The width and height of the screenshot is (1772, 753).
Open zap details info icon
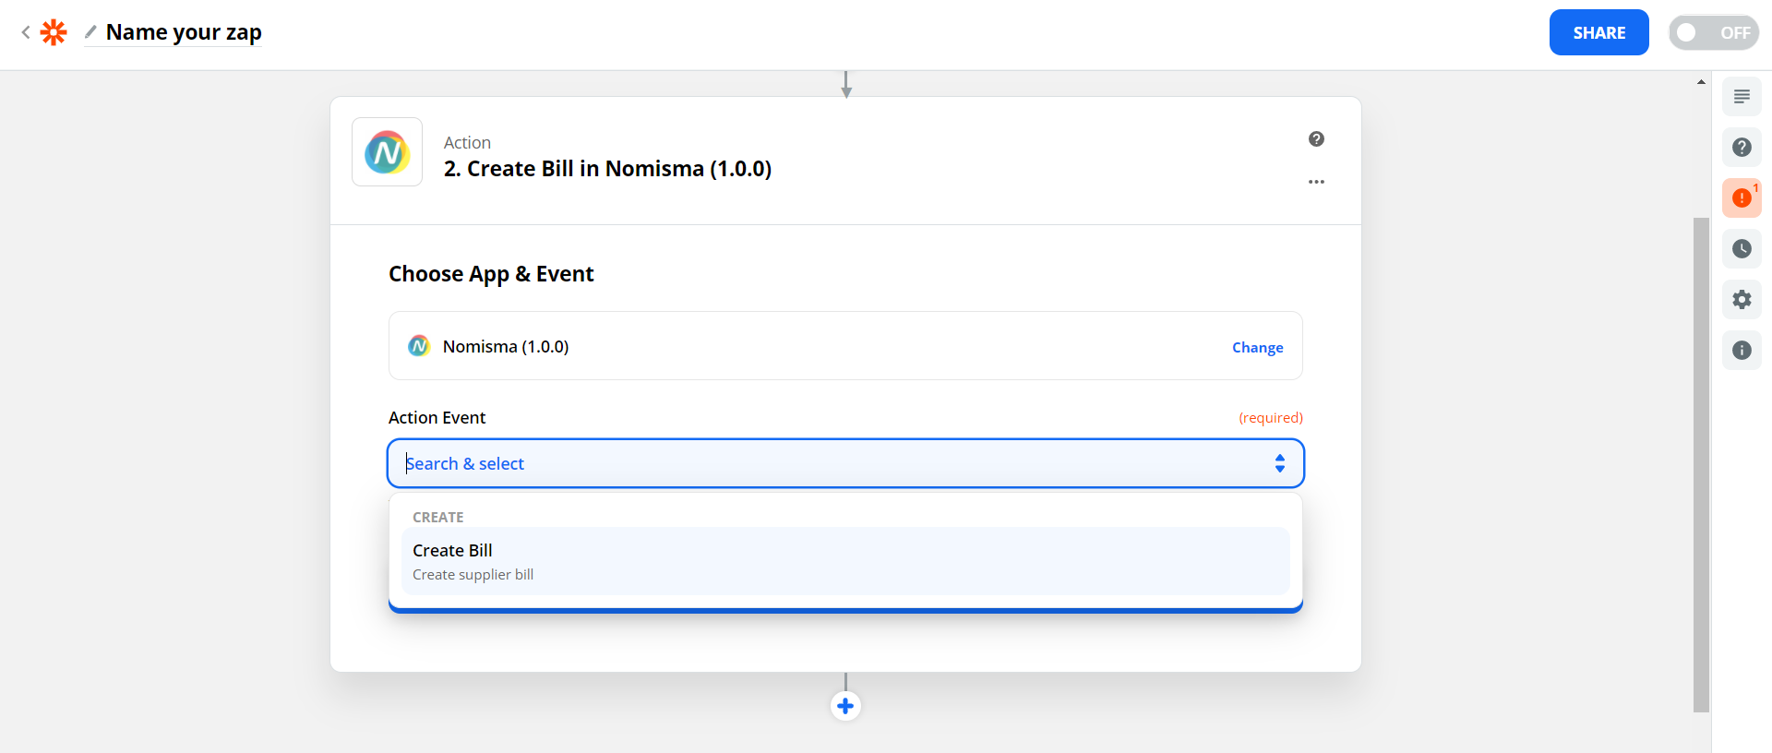pyautogui.click(x=1742, y=350)
